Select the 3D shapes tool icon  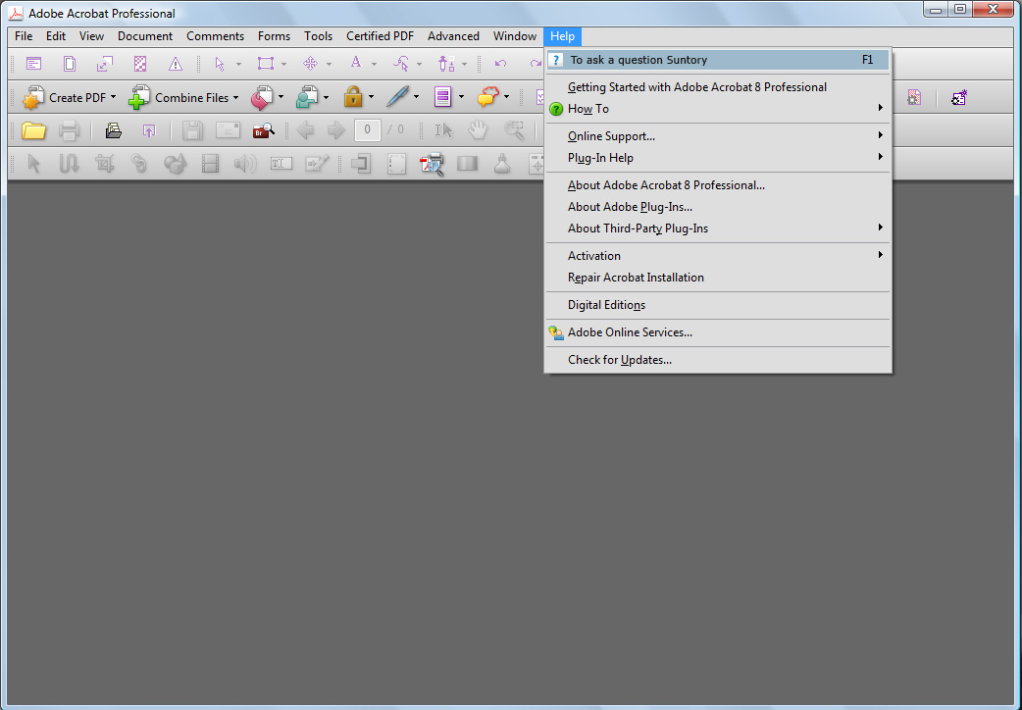pos(175,163)
